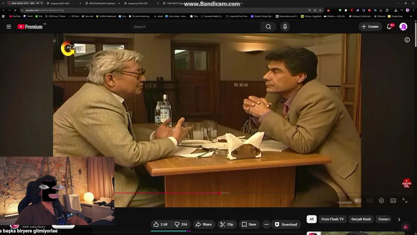Open the zoom magnifier in address bar
The height and width of the screenshot is (235, 417).
click(309, 10)
